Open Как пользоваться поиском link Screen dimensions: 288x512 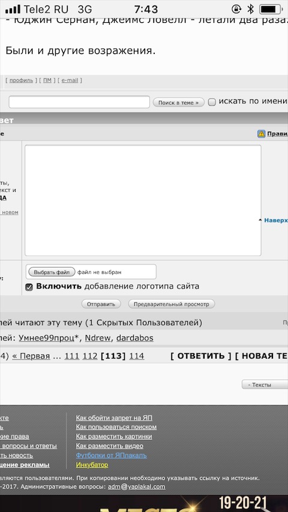[x=116, y=427]
